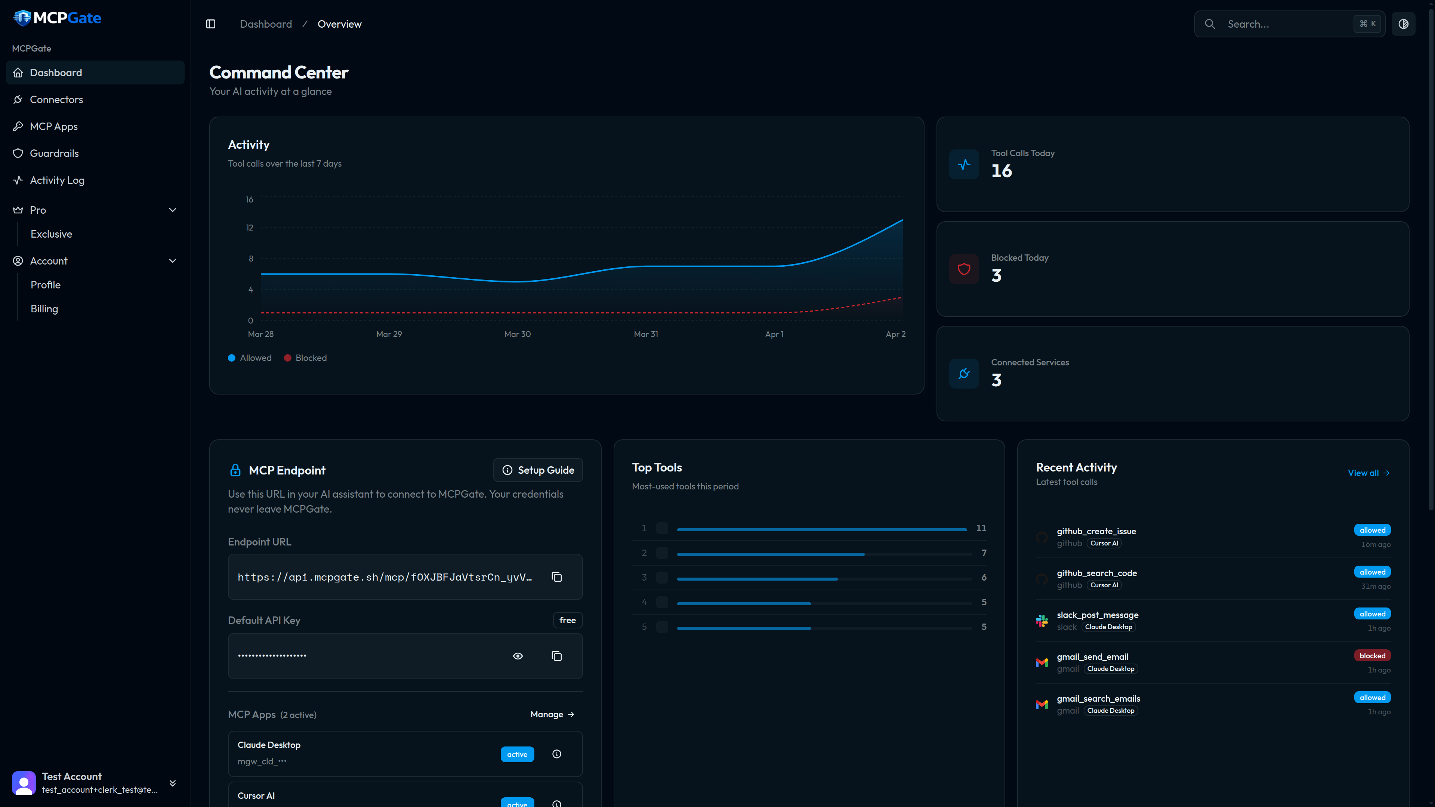Click View all in Recent Activity

1369,473
